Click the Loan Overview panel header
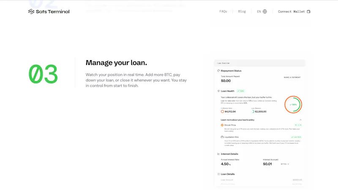The height and width of the screenshot is (190, 338). point(259,63)
